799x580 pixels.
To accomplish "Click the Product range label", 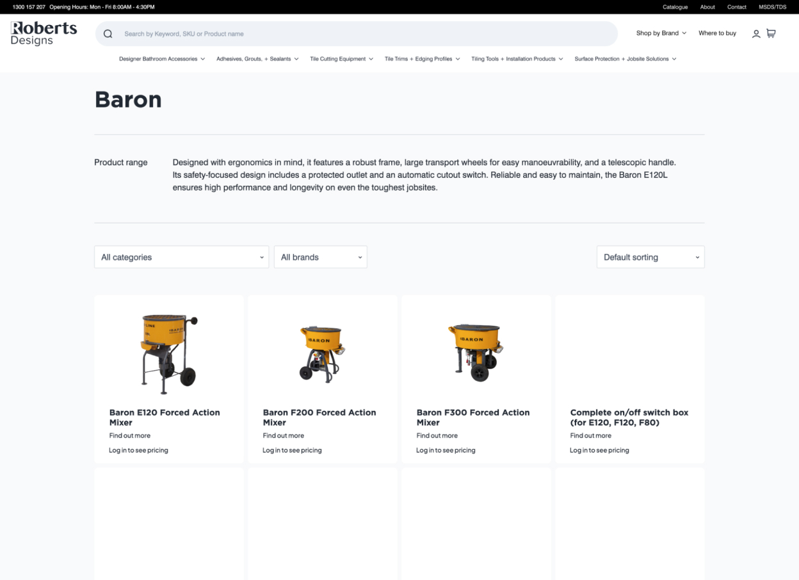I will (121, 163).
